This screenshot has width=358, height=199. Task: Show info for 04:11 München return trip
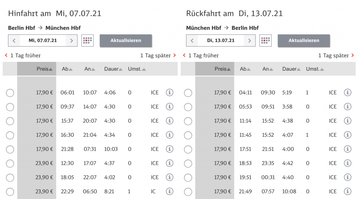(348, 93)
